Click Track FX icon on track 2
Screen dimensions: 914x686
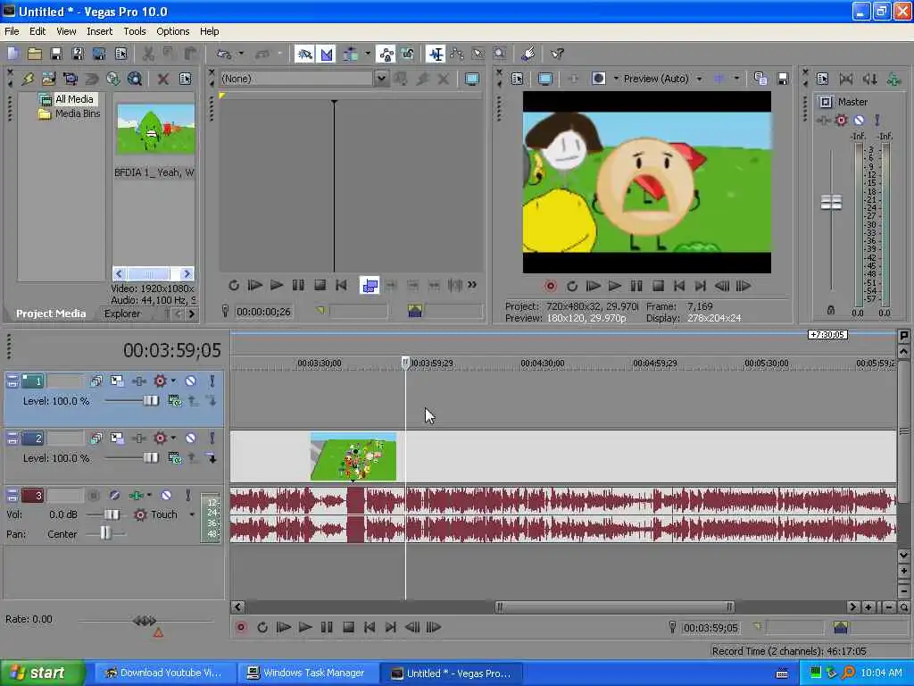pos(138,438)
